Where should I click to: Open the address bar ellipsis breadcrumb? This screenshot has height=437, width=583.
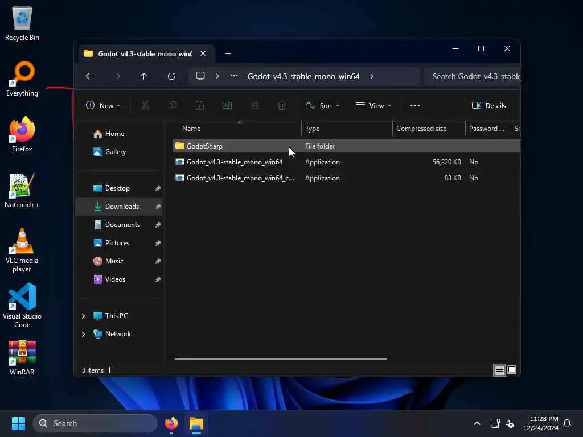[x=234, y=76]
